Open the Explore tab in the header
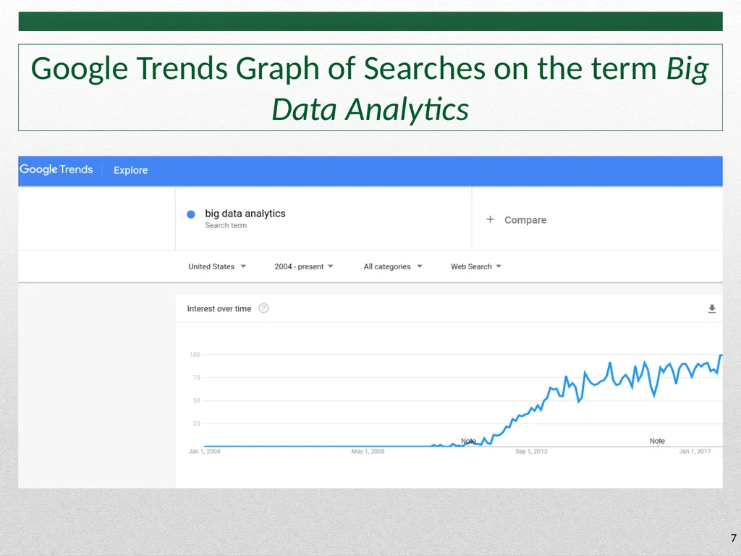741x556 pixels. point(130,170)
